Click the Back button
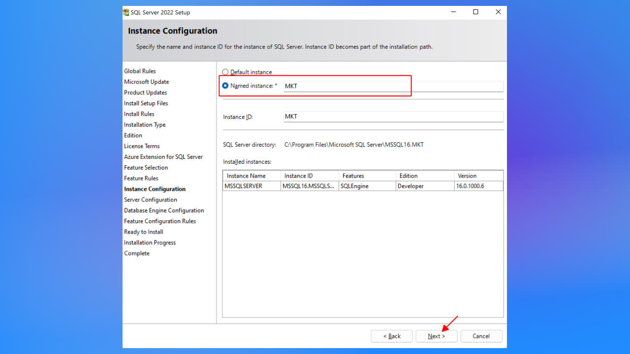This screenshot has width=630, height=354. pos(392,336)
